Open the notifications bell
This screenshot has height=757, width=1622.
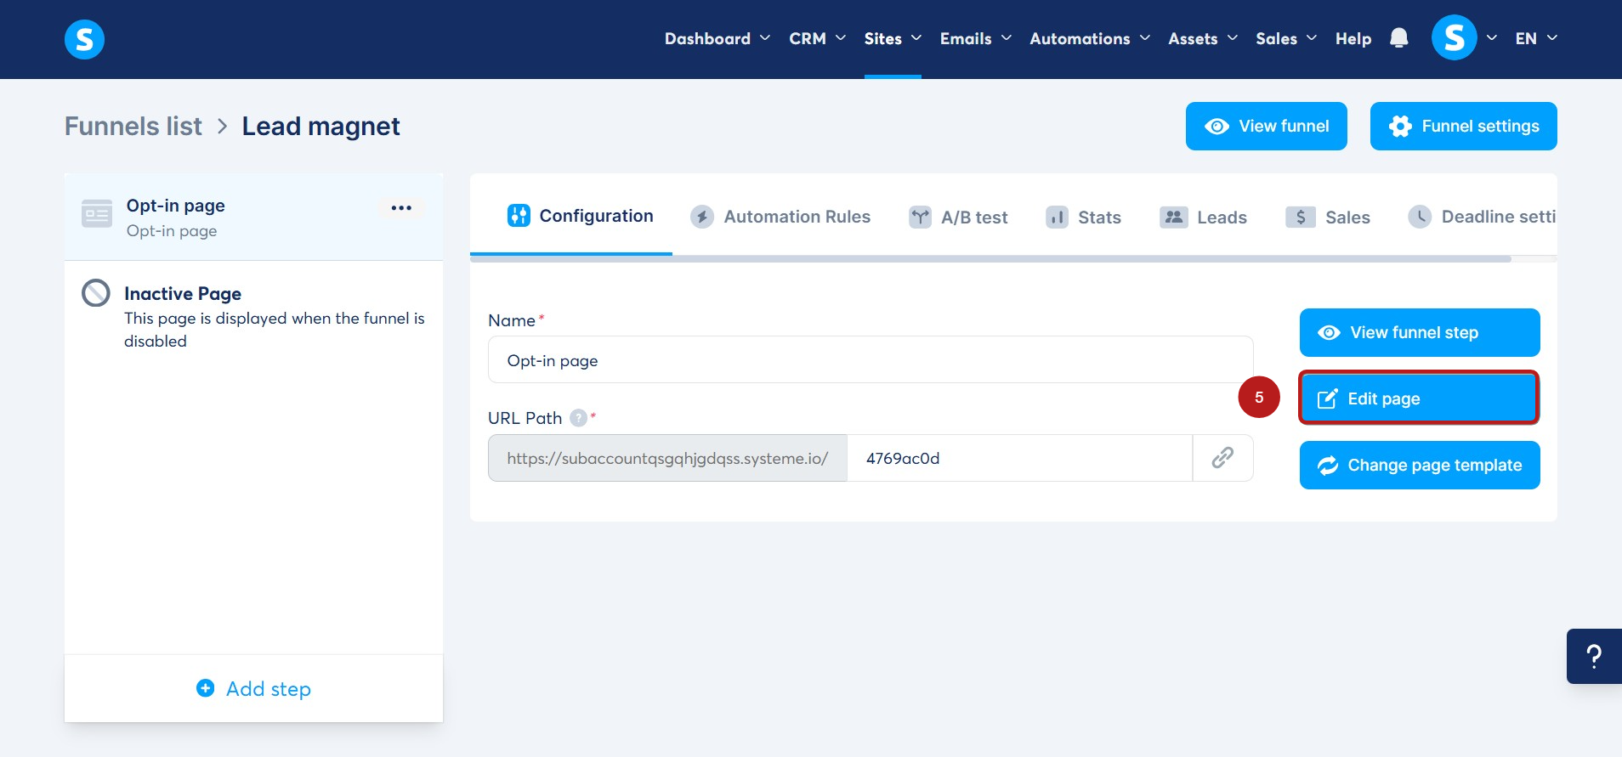[x=1398, y=38]
